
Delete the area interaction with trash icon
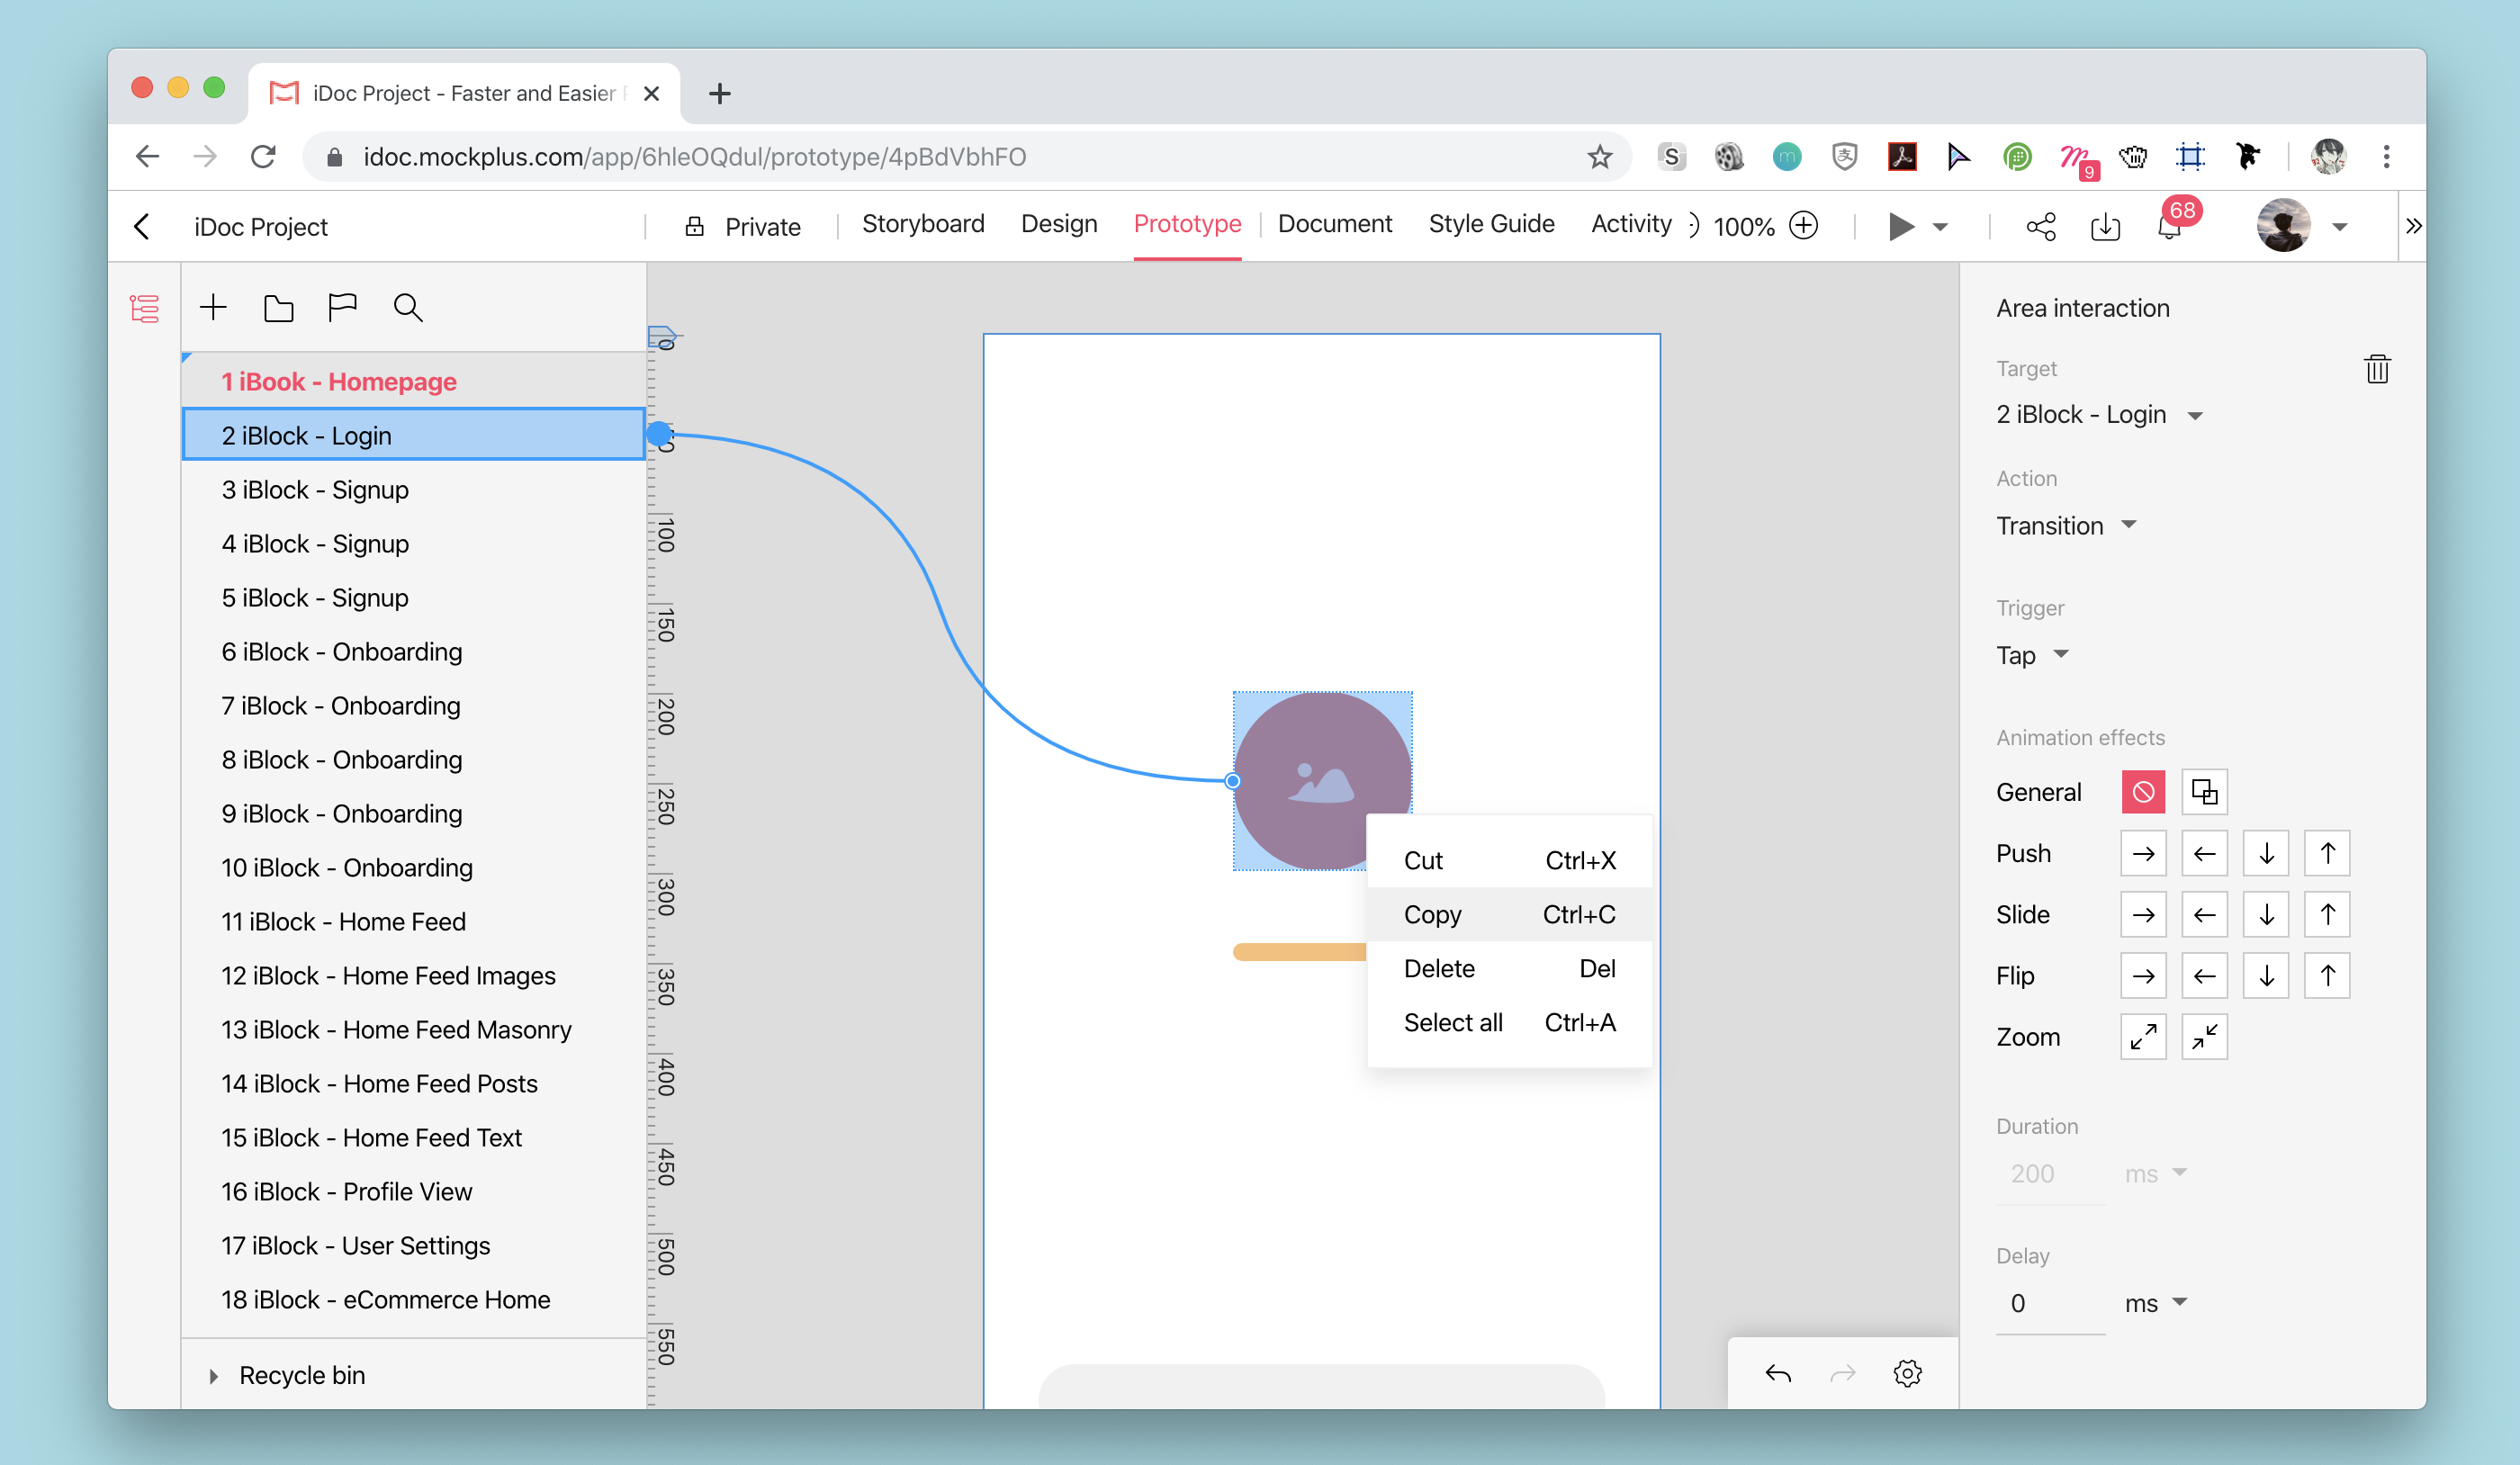2377,369
